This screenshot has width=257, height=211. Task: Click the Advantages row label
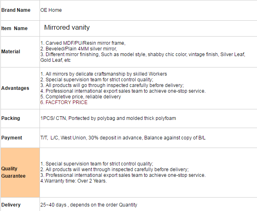(x=15, y=88)
